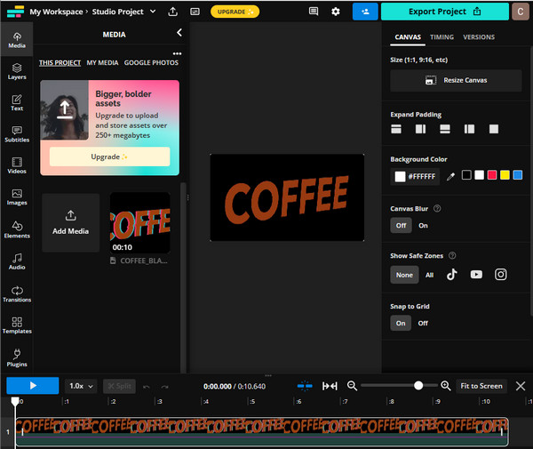Zoom out the timeline
Image resolution: width=533 pixels, height=449 pixels.
(x=352, y=386)
